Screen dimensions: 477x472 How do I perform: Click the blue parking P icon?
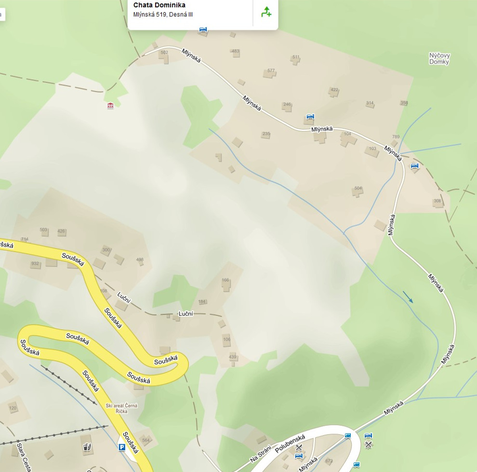click(122, 447)
